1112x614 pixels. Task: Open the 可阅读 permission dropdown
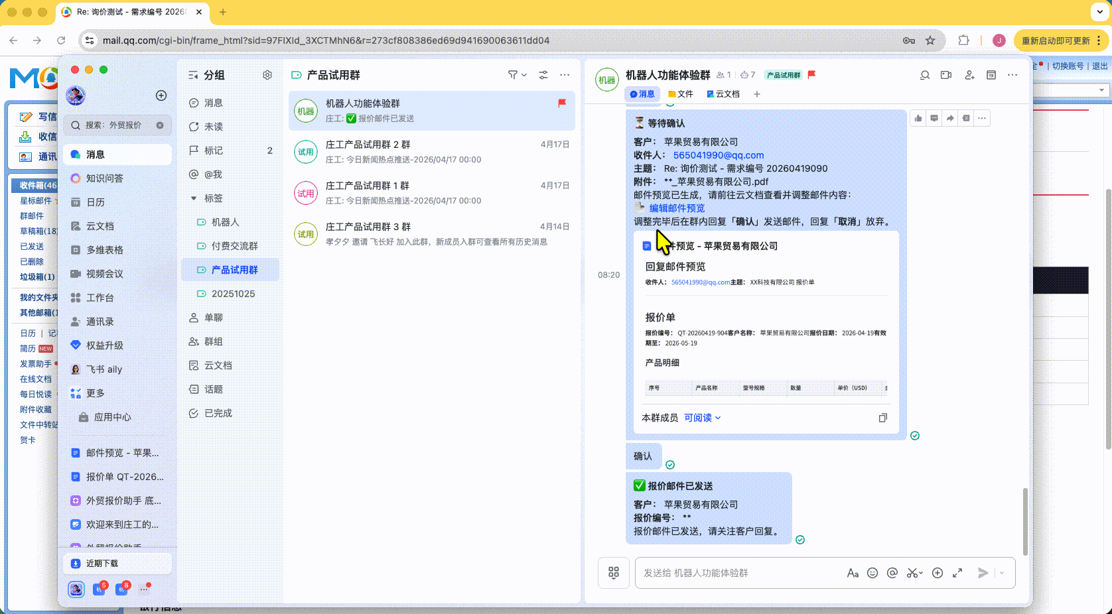click(x=702, y=418)
